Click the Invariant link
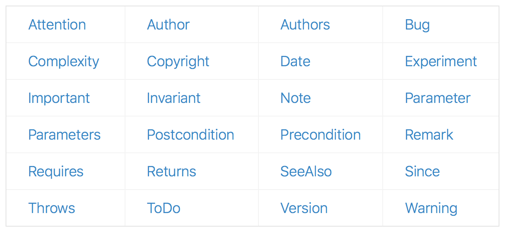Viewport: 505px width, 233px height. (173, 98)
